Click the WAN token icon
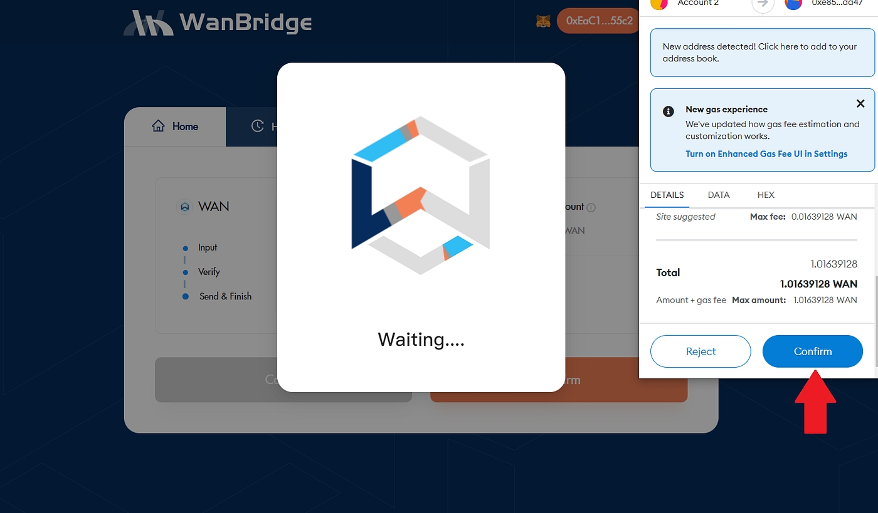Viewport: 878px width, 513px height. click(184, 206)
